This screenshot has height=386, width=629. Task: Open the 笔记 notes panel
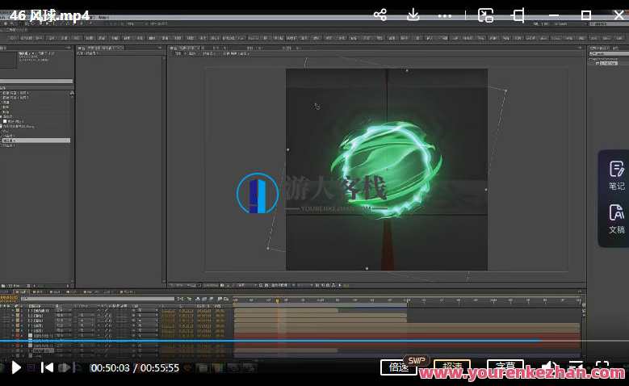coord(616,175)
